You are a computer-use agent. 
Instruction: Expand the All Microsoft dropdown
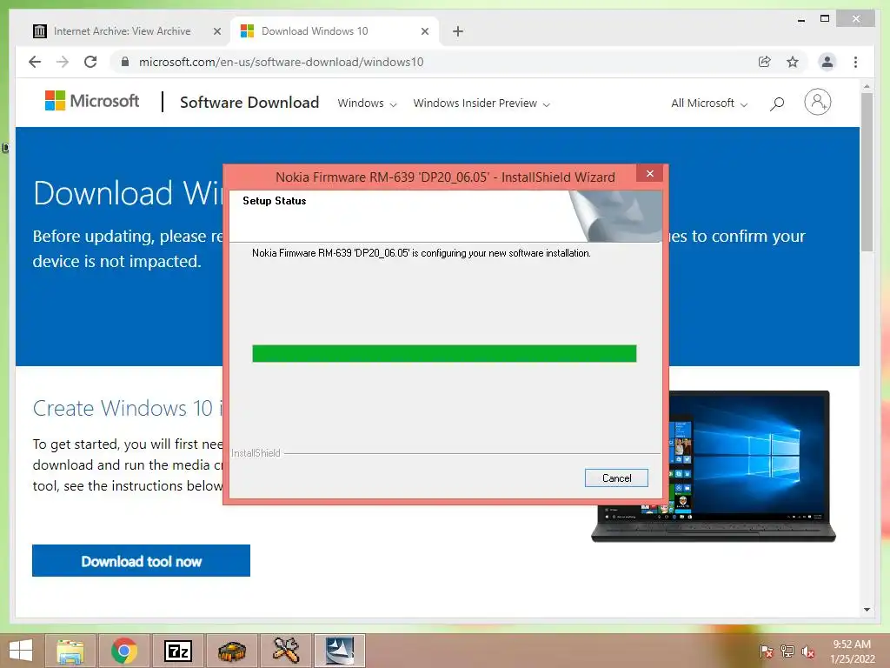pyautogui.click(x=709, y=104)
